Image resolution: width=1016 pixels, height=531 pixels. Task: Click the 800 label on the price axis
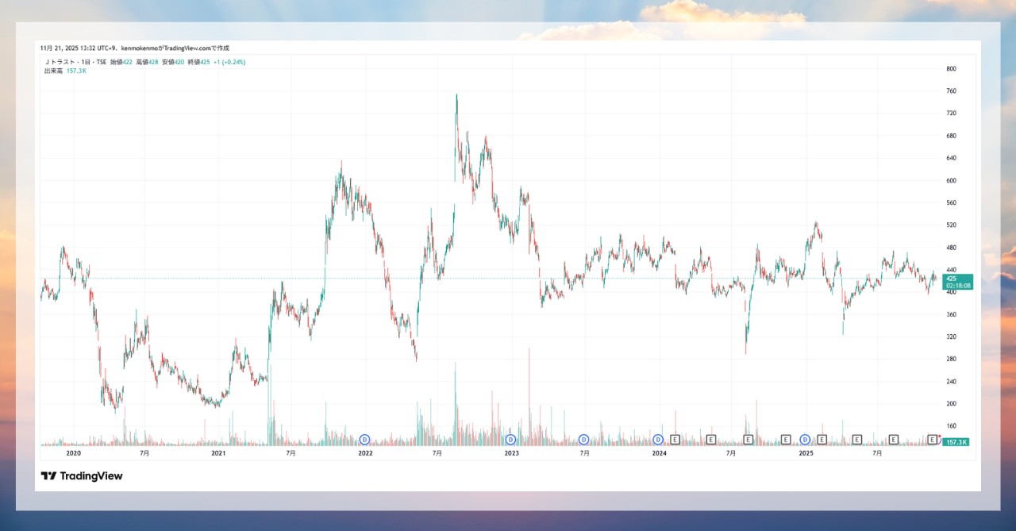tap(951, 69)
